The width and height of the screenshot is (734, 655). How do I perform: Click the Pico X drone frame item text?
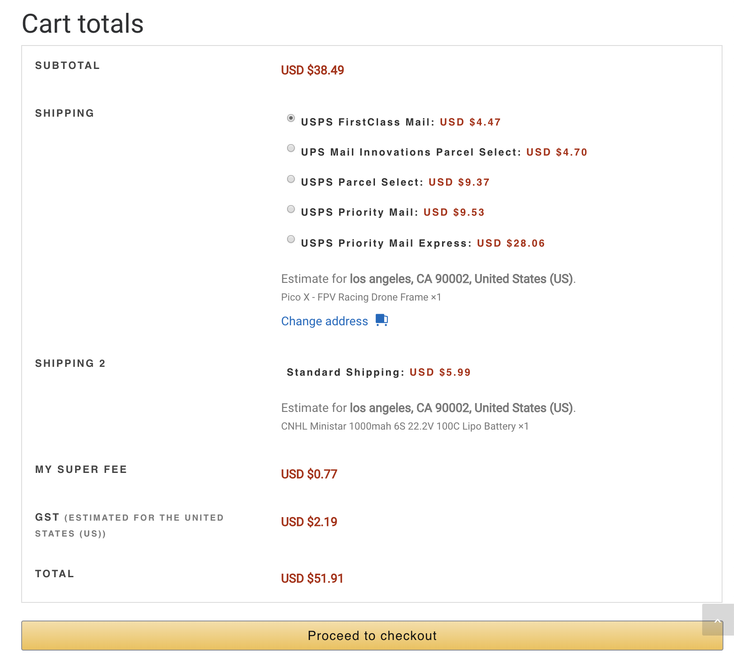(x=360, y=297)
